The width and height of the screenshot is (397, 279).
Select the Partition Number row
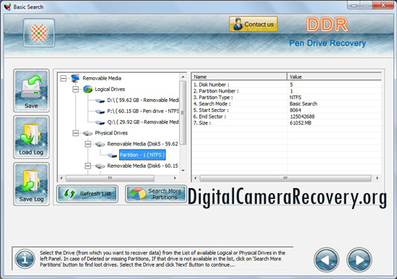(x=287, y=91)
